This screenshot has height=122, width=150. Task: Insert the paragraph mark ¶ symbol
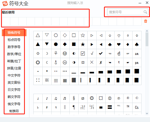tap(74, 107)
